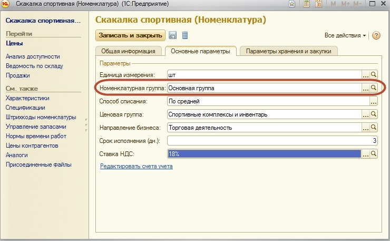
Task: Open Присоединенные файлы link
Action: point(38,165)
